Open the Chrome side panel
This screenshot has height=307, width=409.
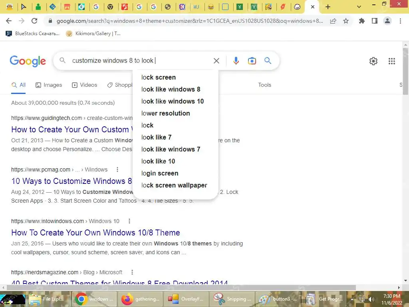(375, 21)
